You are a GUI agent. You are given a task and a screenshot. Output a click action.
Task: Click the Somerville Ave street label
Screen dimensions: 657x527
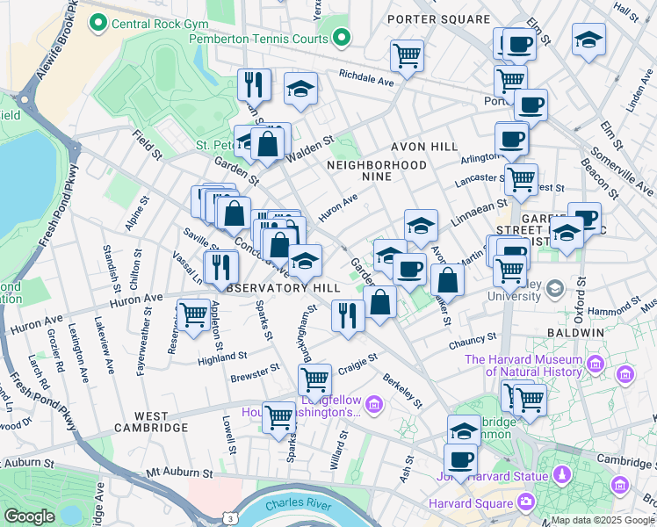pos(621,170)
